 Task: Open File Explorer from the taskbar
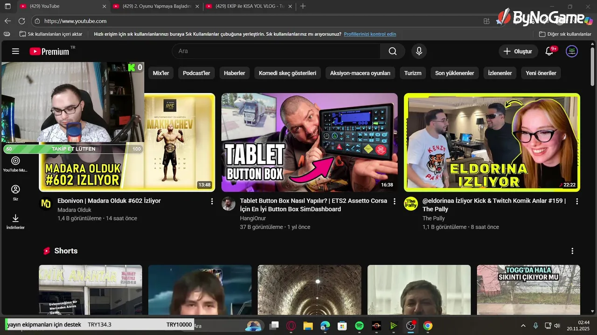[x=308, y=326]
